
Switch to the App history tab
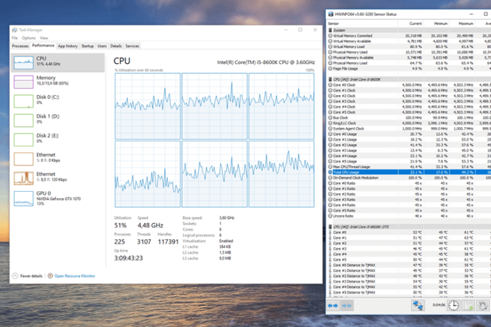(x=68, y=46)
